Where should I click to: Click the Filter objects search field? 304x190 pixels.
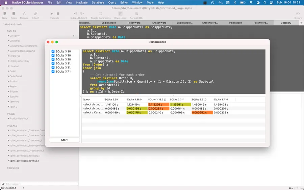pyautogui.click(x=41, y=184)
